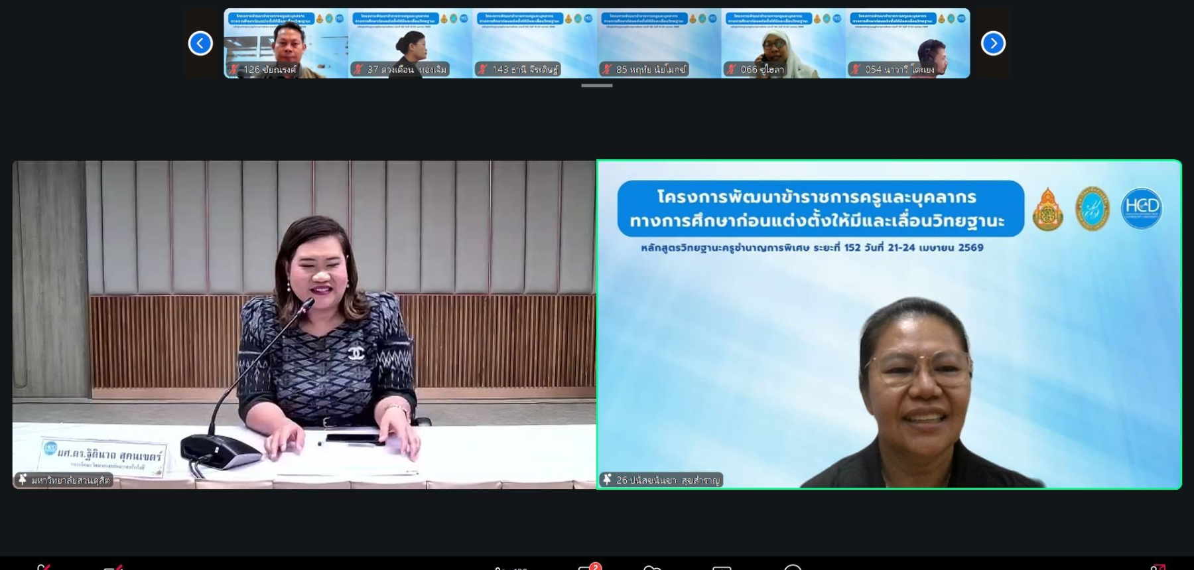The height and width of the screenshot is (570, 1194).
Task: Select the 066 ซูไฮลา participant thumbnail
Action: (783, 43)
